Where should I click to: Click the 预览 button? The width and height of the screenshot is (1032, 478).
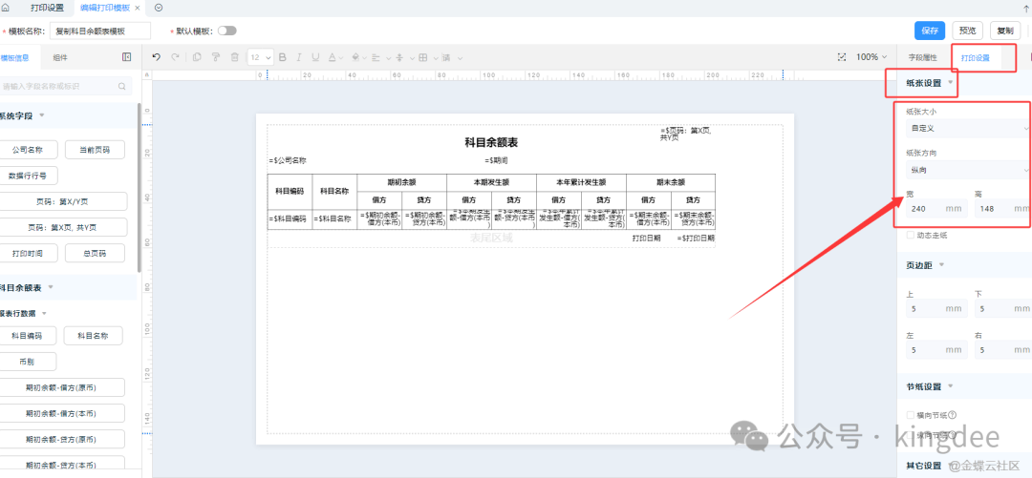point(967,31)
